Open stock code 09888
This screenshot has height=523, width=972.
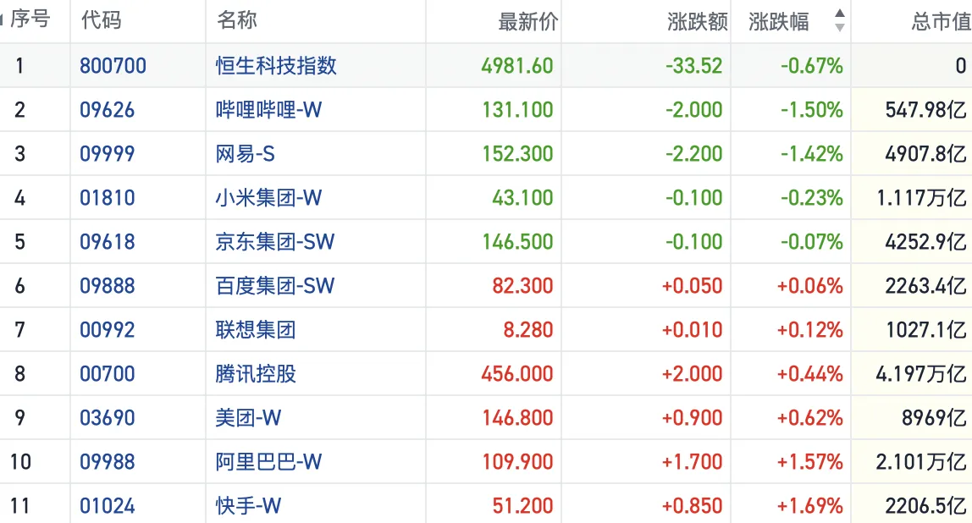pos(108,286)
